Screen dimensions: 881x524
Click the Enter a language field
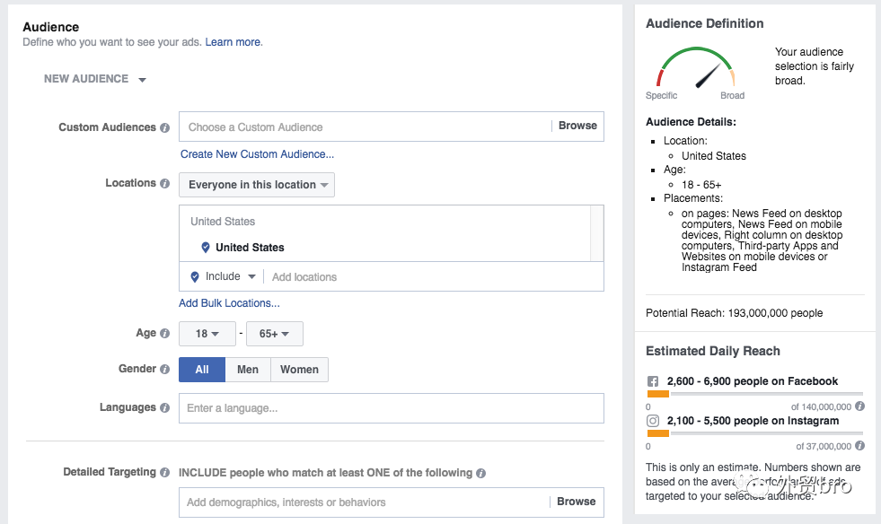392,408
